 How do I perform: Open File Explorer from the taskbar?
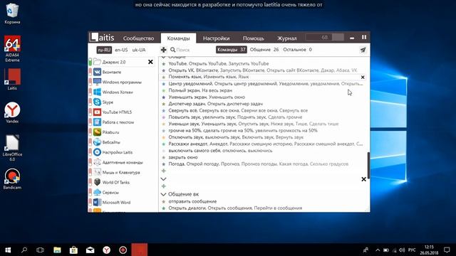(x=57, y=250)
